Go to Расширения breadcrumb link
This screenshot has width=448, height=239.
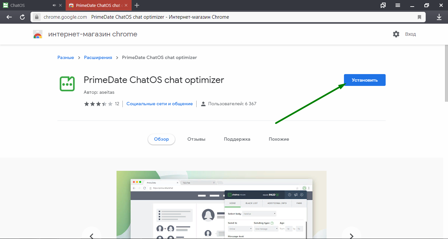(98, 57)
